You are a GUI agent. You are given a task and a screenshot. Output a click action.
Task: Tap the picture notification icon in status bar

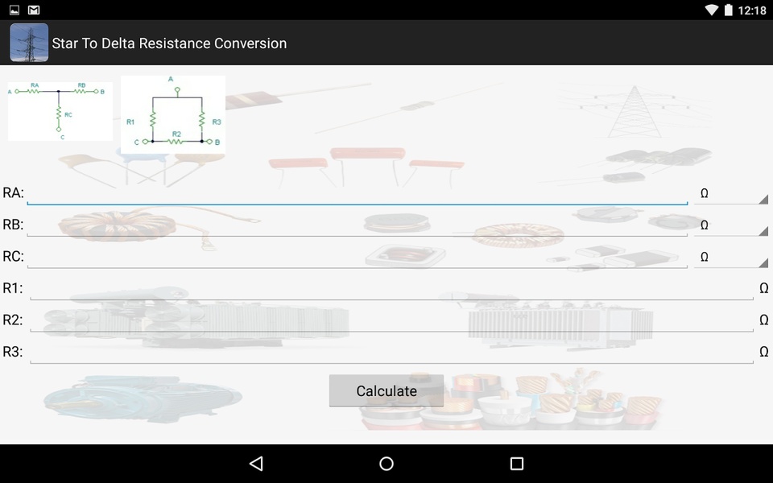tap(14, 10)
